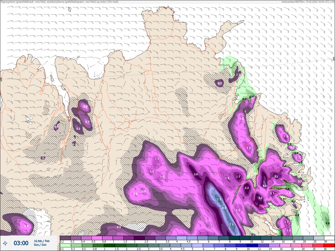Click the 2.2 snowfall value on map
The image size is (335, 251).
238,176
